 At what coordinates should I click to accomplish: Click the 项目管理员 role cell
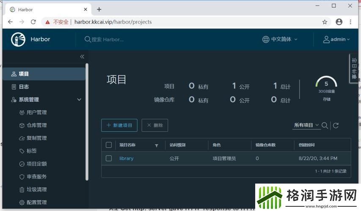(x=224, y=158)
